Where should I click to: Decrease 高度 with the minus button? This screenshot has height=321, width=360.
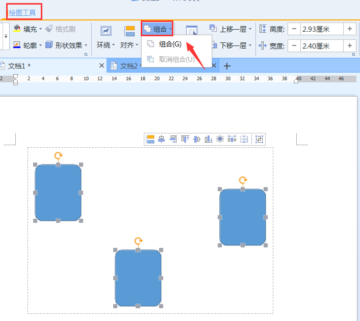click(x=294, y=29)
